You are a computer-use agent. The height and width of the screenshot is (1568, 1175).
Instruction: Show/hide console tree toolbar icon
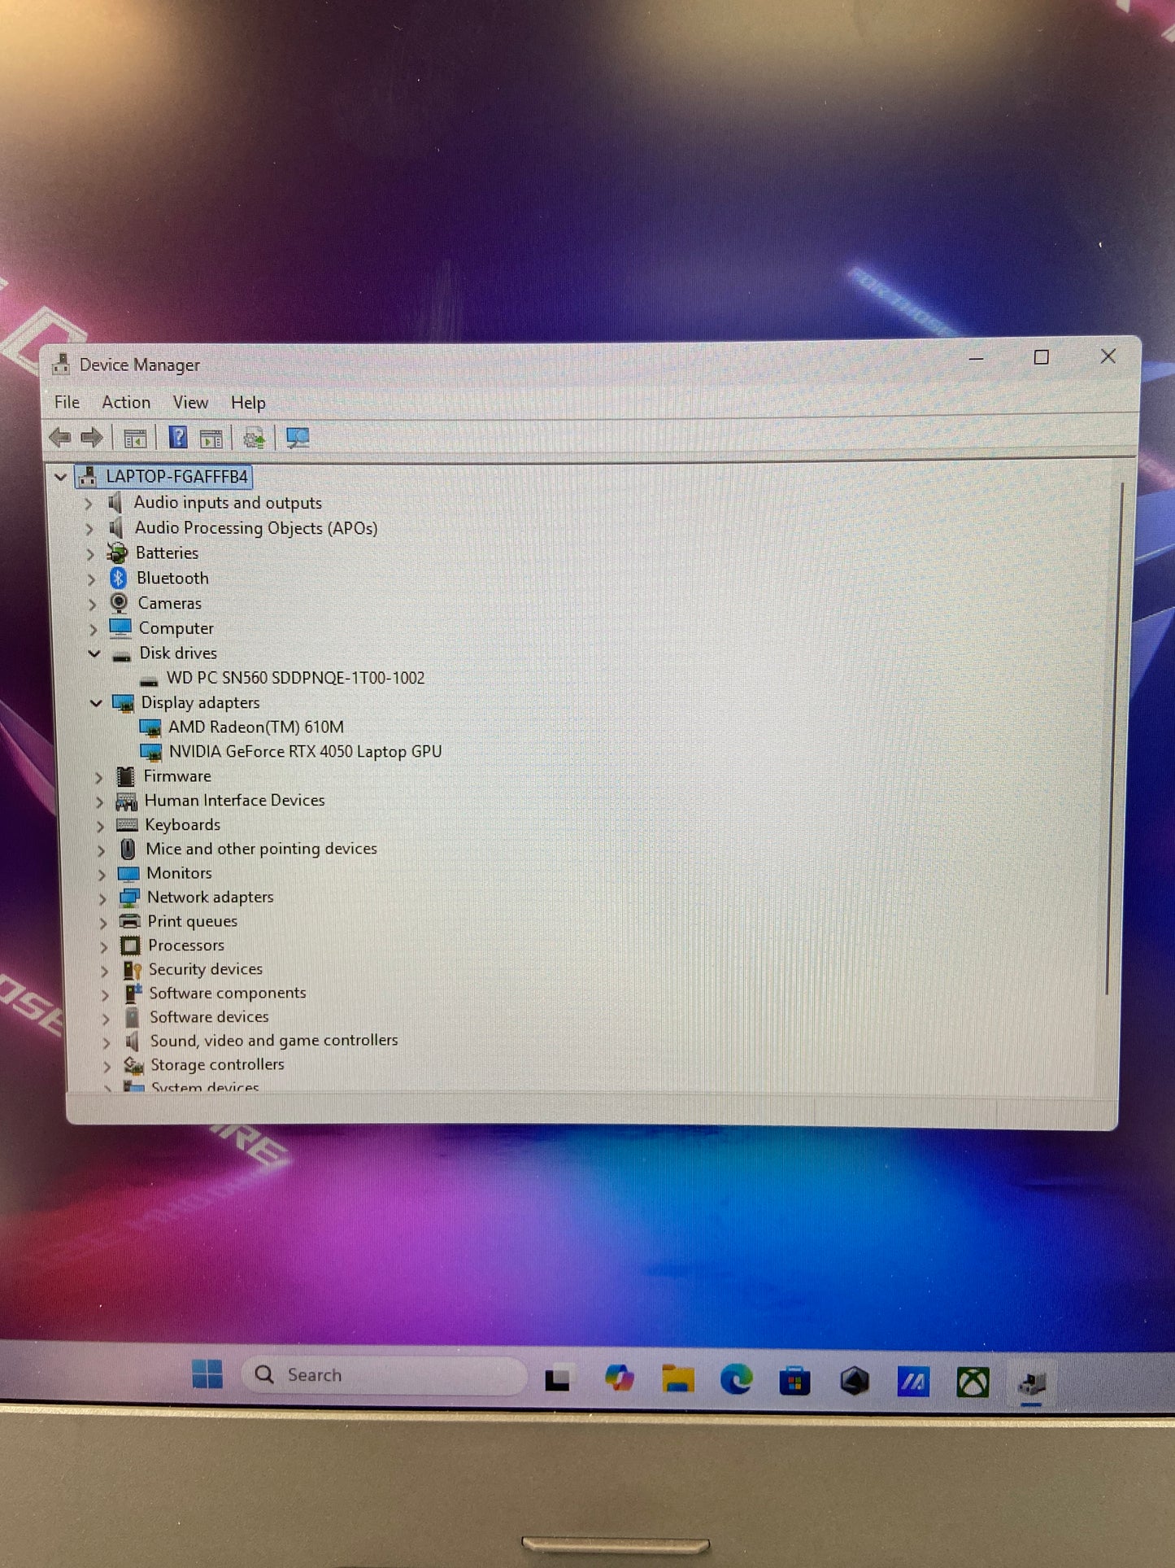point(135,439)
